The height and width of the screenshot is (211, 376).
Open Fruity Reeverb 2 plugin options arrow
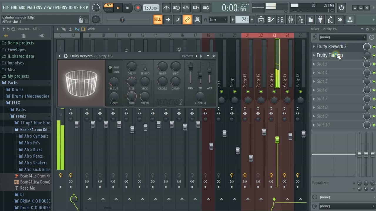60,56
